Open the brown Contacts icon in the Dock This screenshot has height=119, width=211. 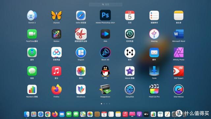click(97, 114)
